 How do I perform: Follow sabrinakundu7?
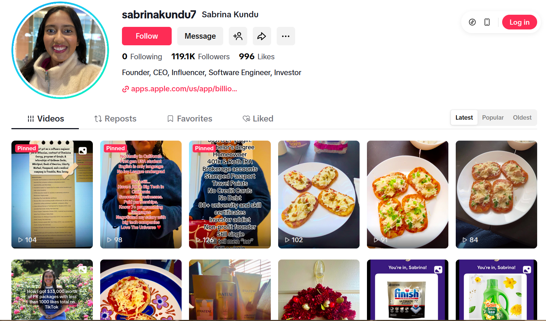pyautogui.click(x=147, y=36)
